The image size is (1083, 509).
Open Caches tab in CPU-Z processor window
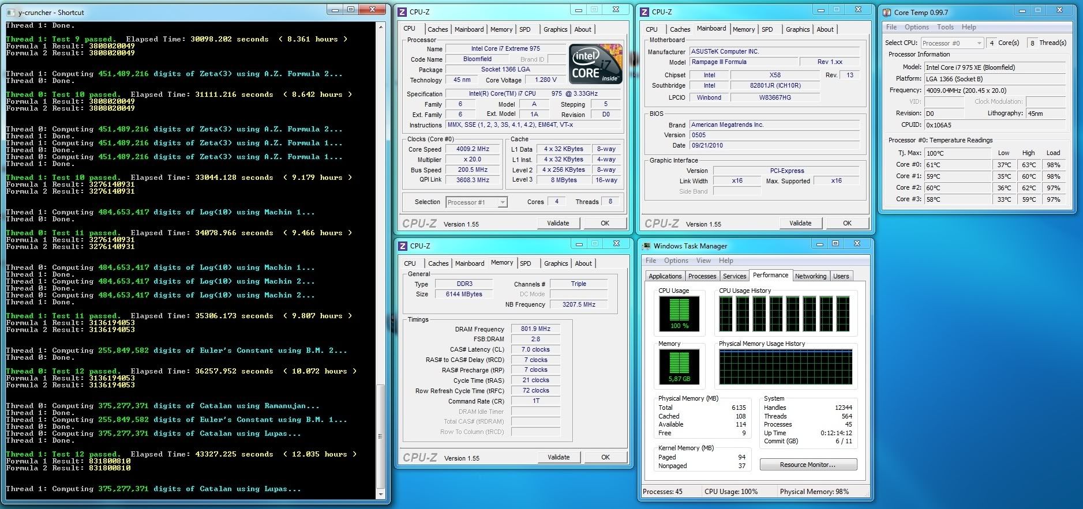[x=437, y=29]
